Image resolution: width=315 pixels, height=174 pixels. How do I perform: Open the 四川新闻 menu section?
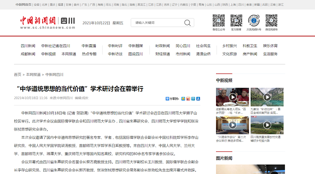(x=28, y=46)
